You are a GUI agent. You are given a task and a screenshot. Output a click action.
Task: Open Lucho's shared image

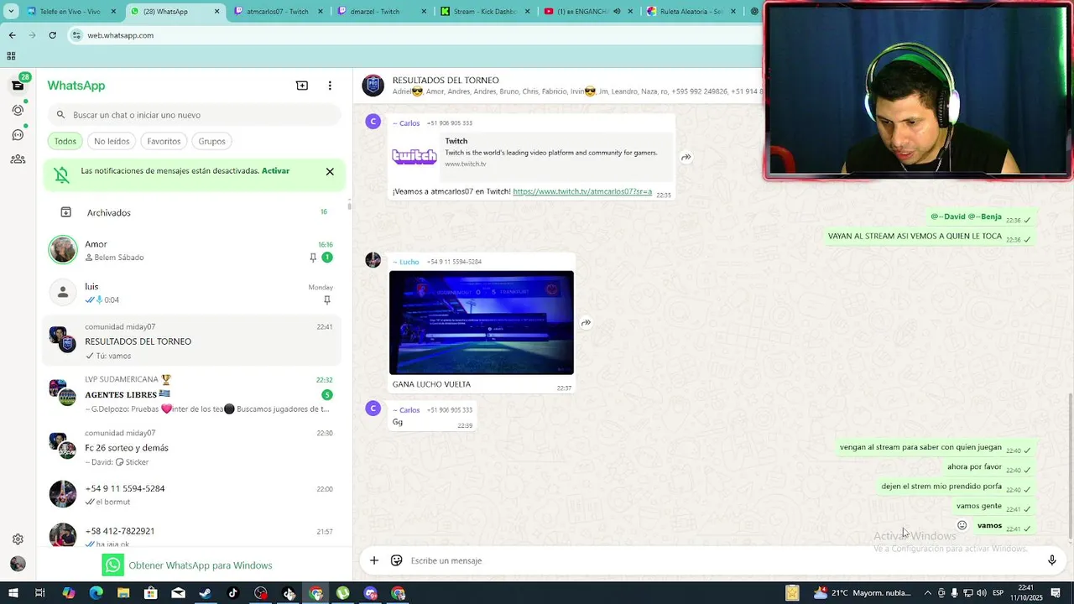tap(482, 323)
